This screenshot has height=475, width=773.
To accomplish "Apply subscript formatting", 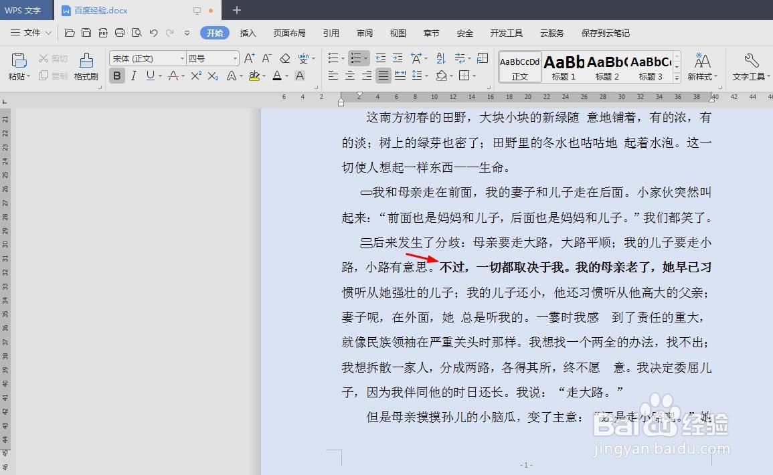I will (x=212, y=76).
